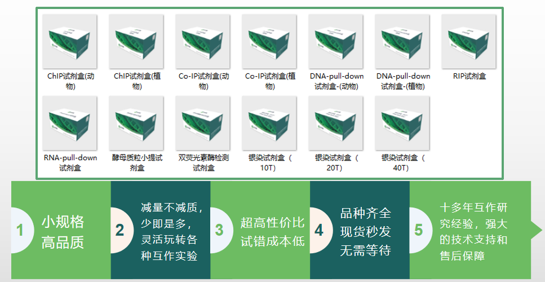Click the RNA-pull-down试剂盒 product image
Viewport: 545px width, 282px height.
point(69,123)
